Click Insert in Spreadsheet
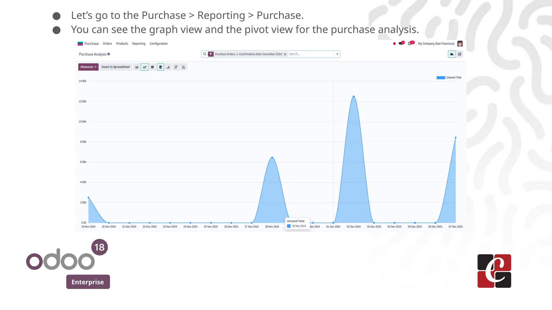552x310 pixels. pos(116,67)
